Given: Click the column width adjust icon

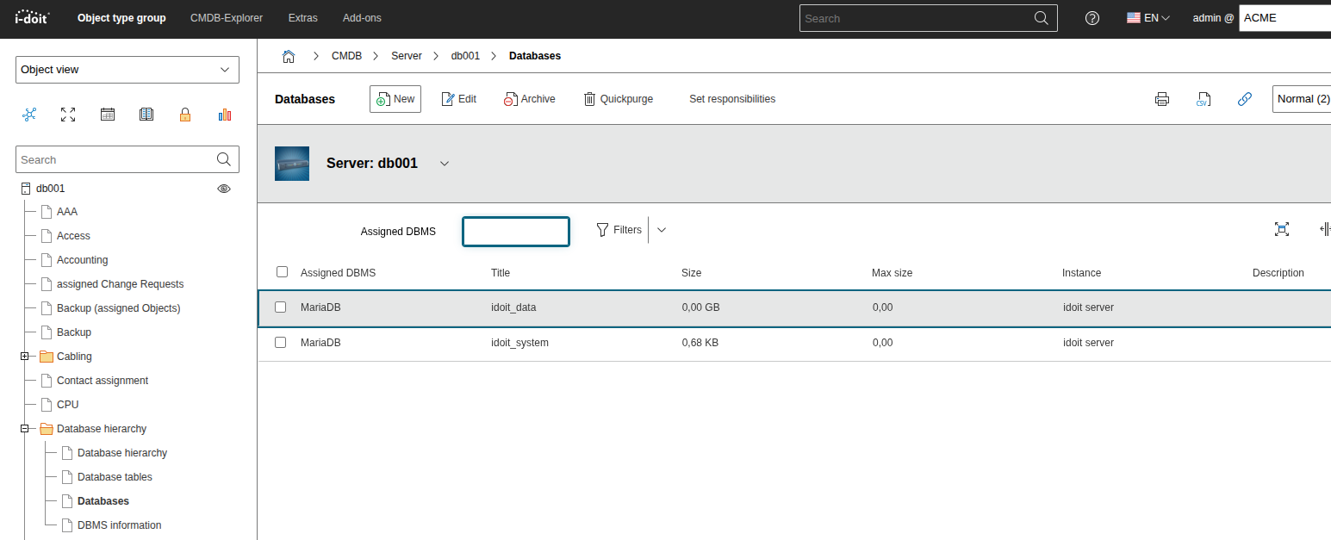Looking at the screenshot, I should click(1325, 229).
